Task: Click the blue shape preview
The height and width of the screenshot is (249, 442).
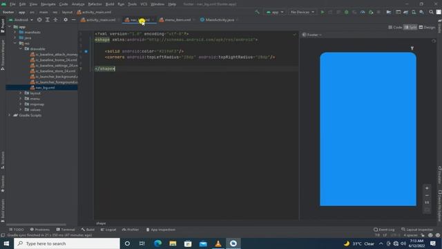Action: (368, 129)
